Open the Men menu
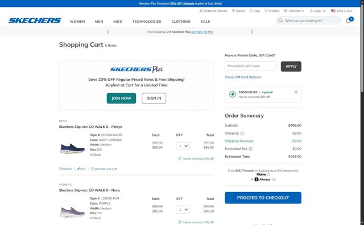The width and height of the screenshot is (364, 225). pyautogui.click(x=99, y=22)
